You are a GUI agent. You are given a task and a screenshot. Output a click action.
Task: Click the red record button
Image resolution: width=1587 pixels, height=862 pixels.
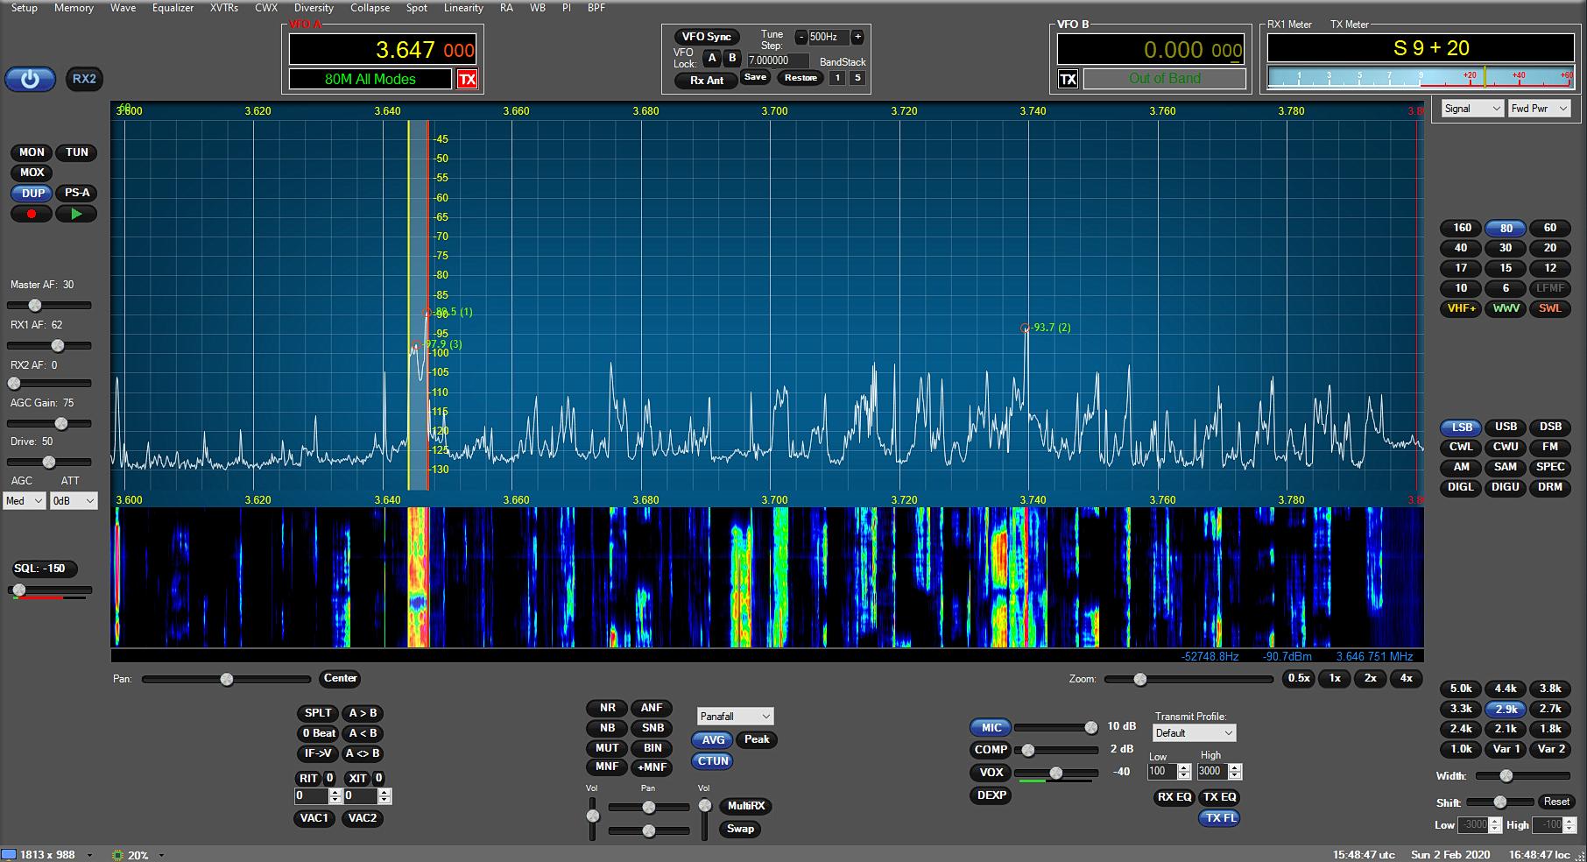[32, 214]
